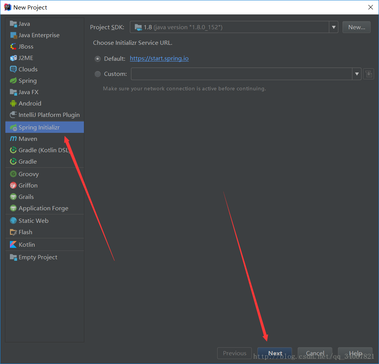Open the Project SDK 1.8 combo box
The height and width of the screenshot is (364, 379).
click(234, 27)
